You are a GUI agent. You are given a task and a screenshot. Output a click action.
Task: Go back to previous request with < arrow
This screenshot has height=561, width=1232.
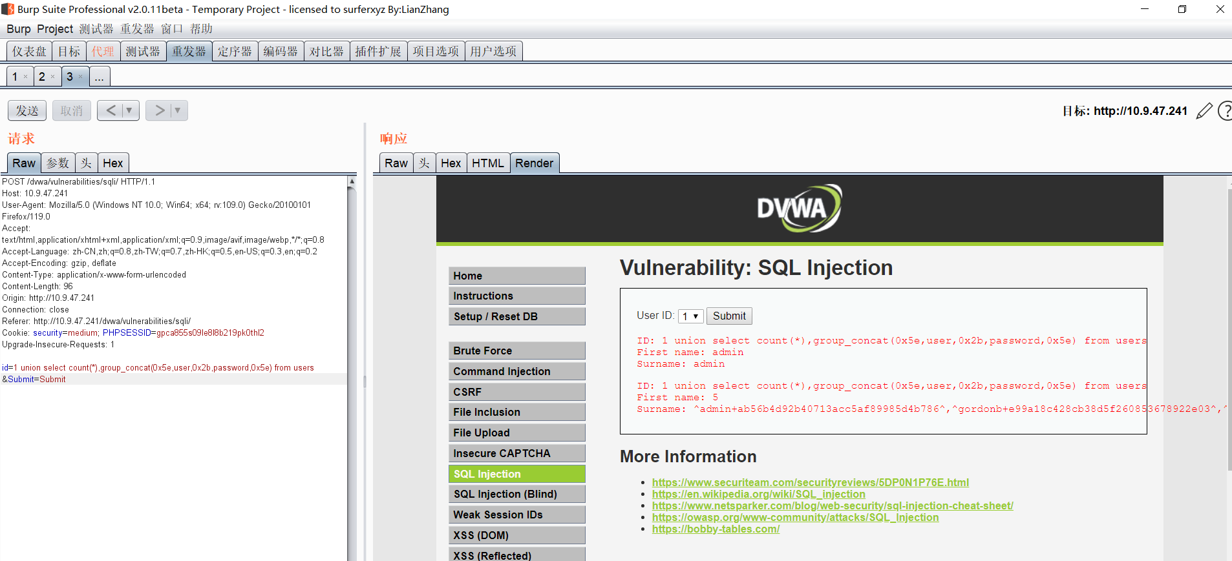111,110
